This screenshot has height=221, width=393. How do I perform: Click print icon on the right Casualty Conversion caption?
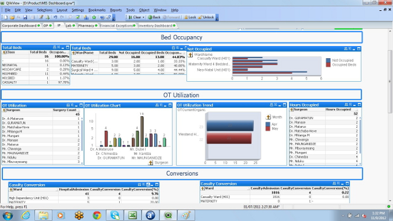[x=334, y=183]
